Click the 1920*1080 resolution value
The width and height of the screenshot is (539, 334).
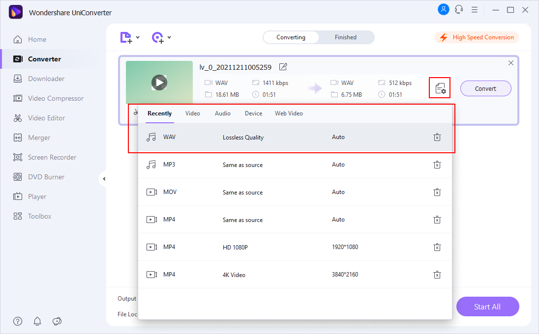point(345,247)
